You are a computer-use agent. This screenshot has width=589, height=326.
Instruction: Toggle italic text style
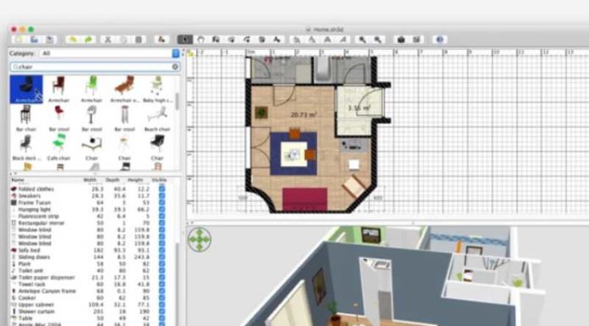(x=343, y=40)
